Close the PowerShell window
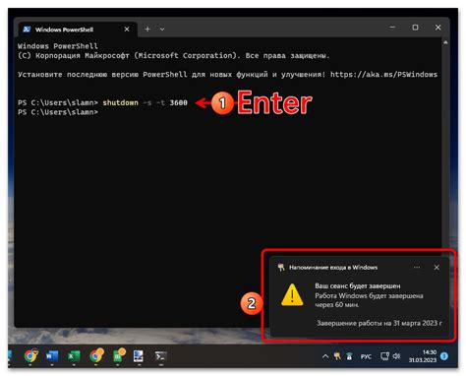The image size is (466, 376). click(438, 28)
